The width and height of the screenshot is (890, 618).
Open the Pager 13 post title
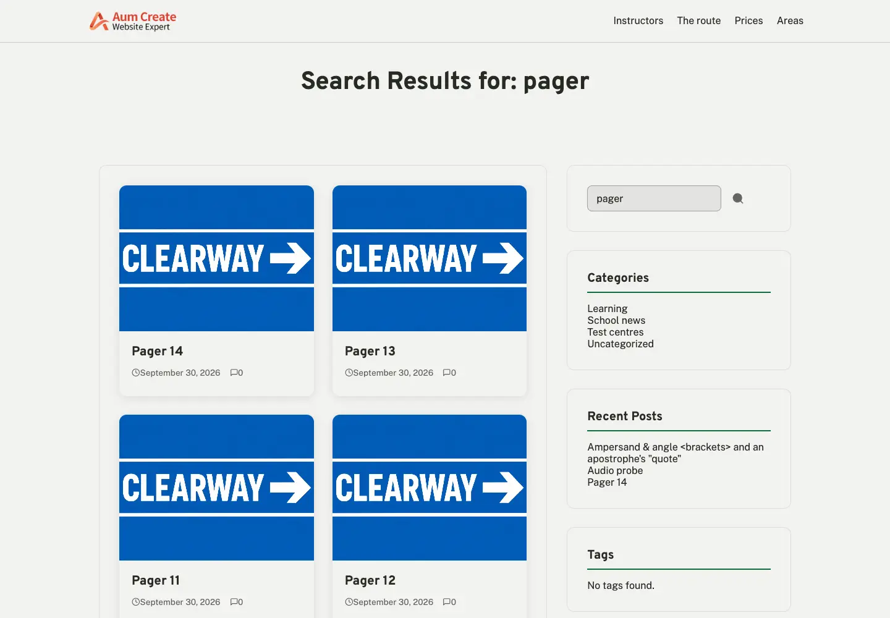[370, 351]
